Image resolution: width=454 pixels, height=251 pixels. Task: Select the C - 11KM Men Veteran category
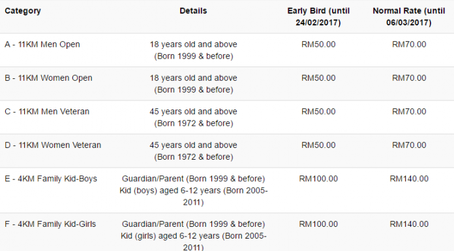47,111
